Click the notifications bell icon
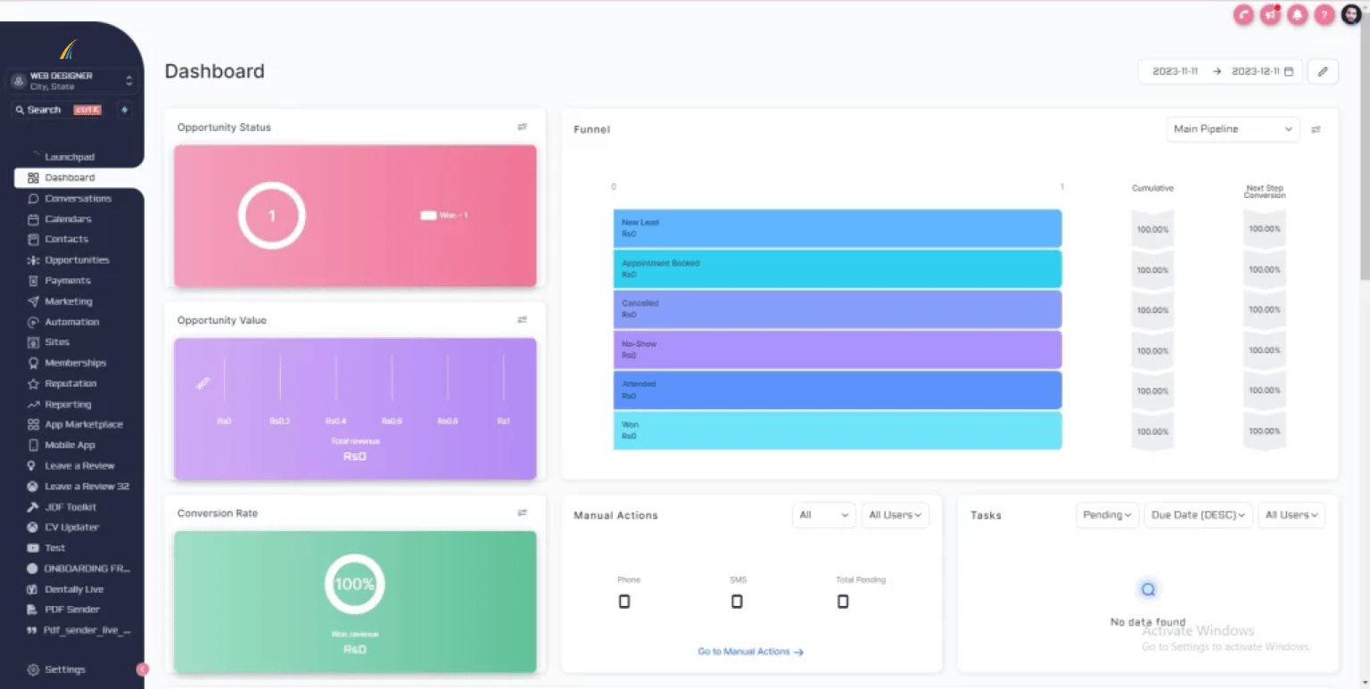Viewport: 1370px width, 689px height. (1297, 15)
